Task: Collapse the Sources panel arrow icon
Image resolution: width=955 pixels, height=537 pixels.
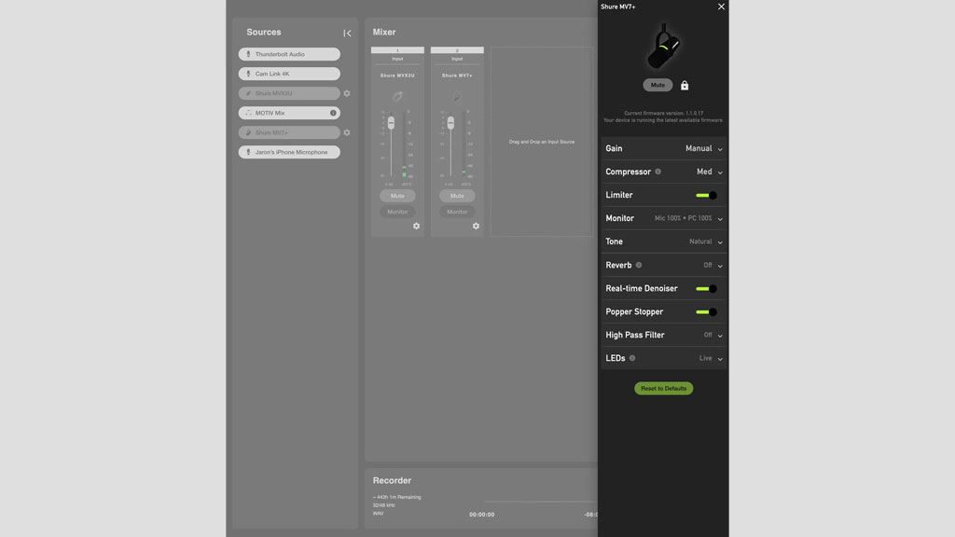Action: point(347,33)
